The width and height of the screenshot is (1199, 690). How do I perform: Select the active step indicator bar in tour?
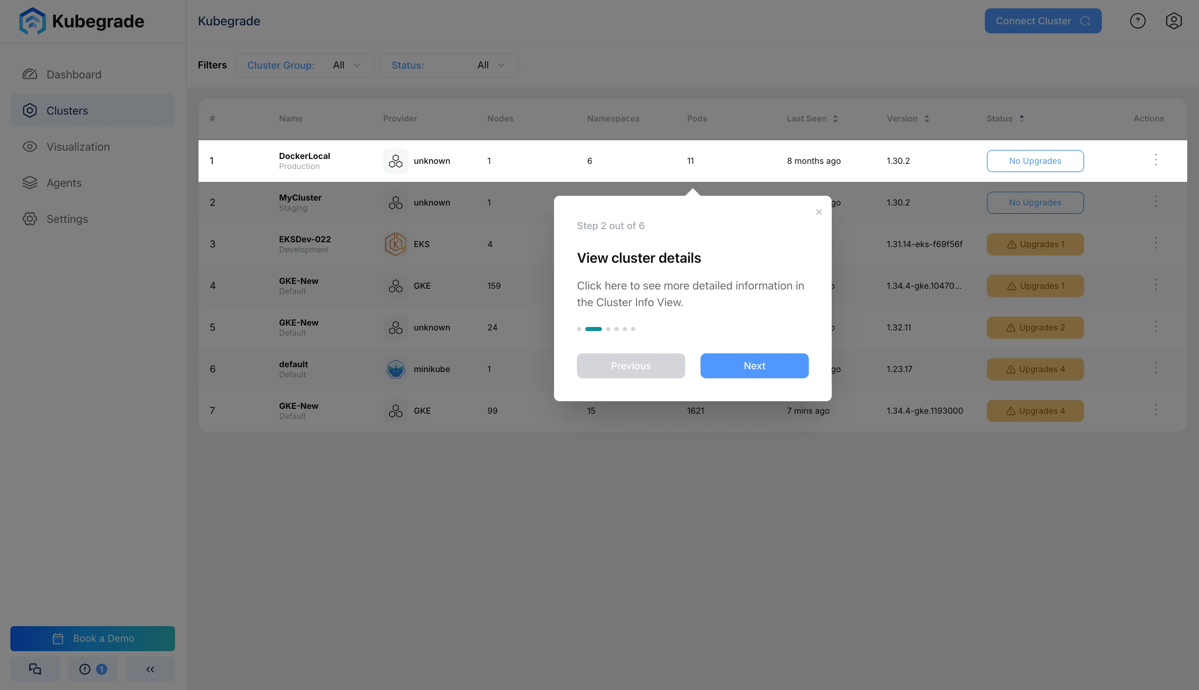tap(593, 329)
